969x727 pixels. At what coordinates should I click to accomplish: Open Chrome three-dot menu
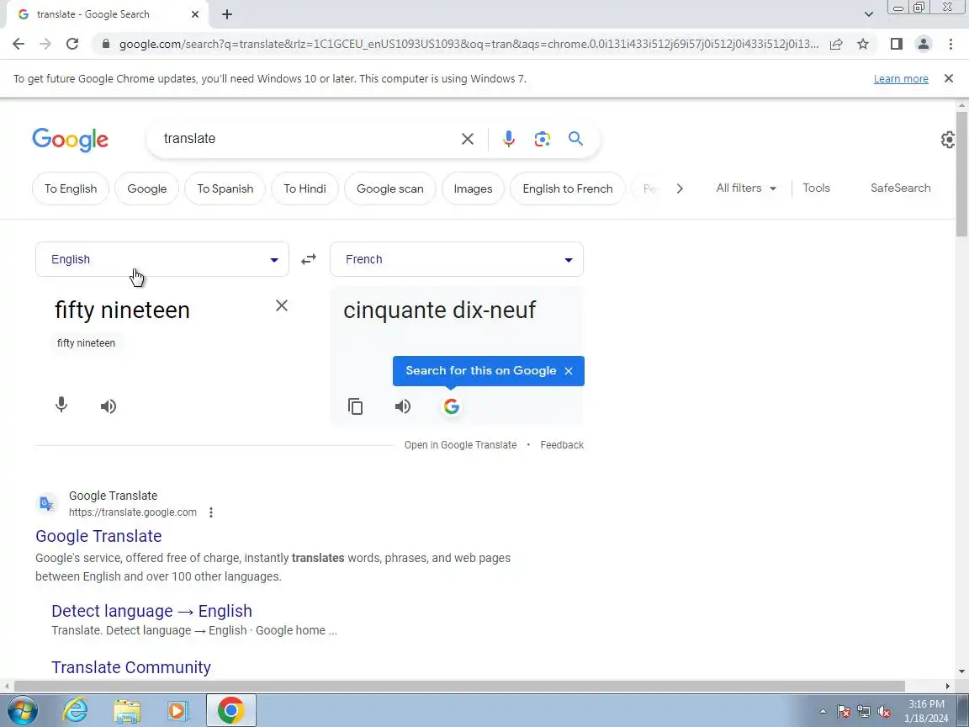tap(950, 44)
